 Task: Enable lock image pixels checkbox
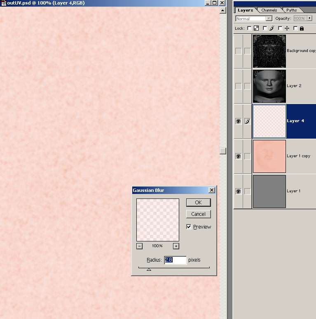click(265, 28)
